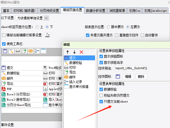Click the 控件图标 save icon preview
This screenshot has height=128, width=170.
pos(118,76)
